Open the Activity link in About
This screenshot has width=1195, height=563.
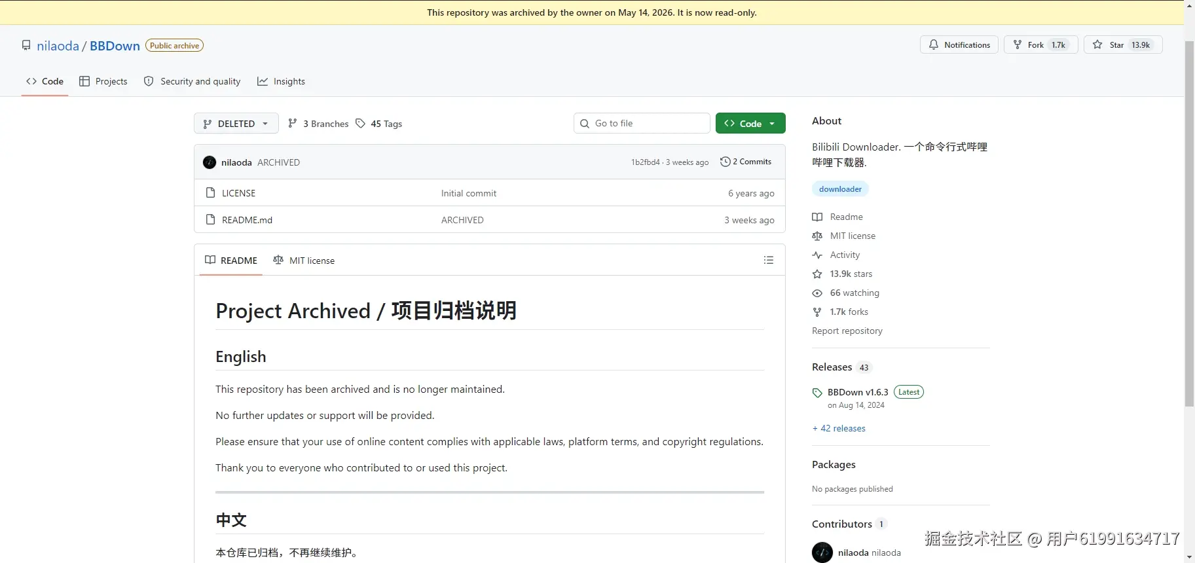(x=845, y=255)
